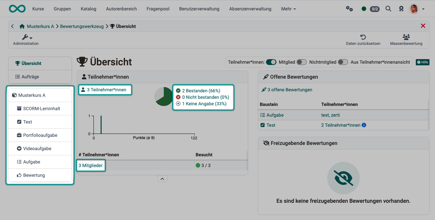Open the 3 offene Bewertungen link
Image resolution: width=435 pixels, height=220 pixels.
(x=289, y=89)
